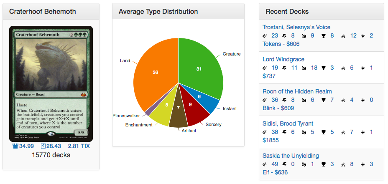Open Saskia the Unyielding deck link
388x184 pixels.
[291, 156]
